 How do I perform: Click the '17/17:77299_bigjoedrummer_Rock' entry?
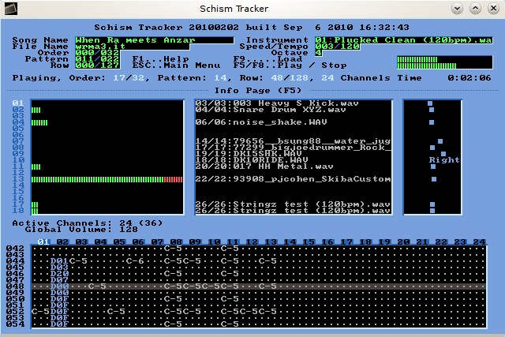[293, 148]
